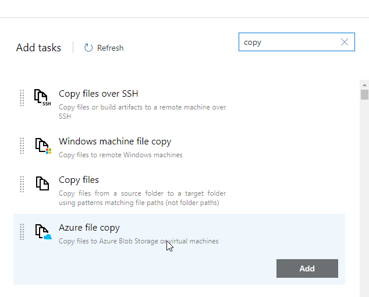This screenshot has width=369, height=297.
Task: Select the 'Copy files over SSH' task title
Action: point(98,94)
